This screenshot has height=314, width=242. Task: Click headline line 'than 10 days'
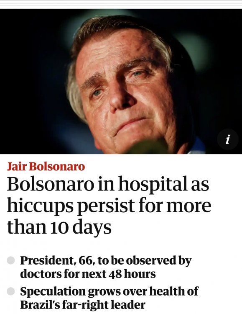click(59, 227)
